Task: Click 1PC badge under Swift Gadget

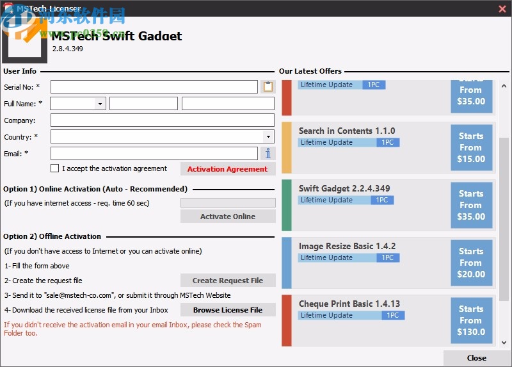Action: (382, 200)
